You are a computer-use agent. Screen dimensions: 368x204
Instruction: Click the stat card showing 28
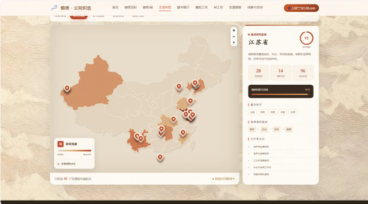point(258,72)
